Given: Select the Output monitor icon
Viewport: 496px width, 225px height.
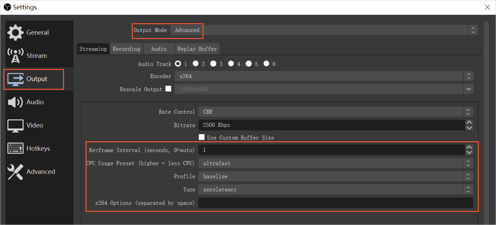Looking at the screenshot, I should [15, 79].
